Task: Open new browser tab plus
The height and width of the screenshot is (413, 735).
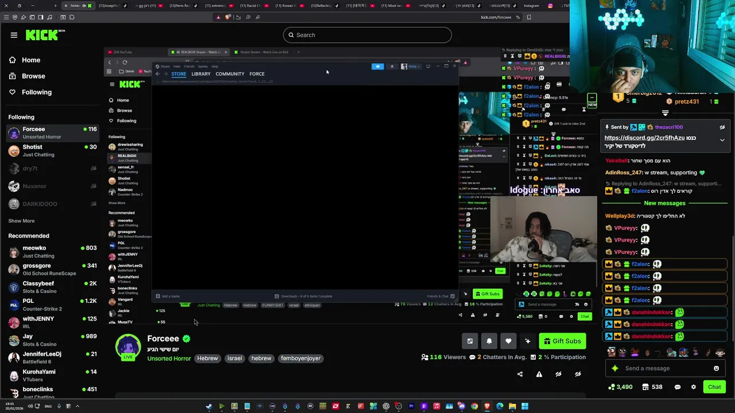Action: tap(55, 6)
